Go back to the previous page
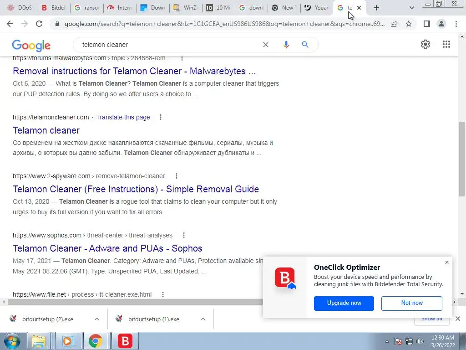This screenshot has height=350, width=466. [10, 24]
